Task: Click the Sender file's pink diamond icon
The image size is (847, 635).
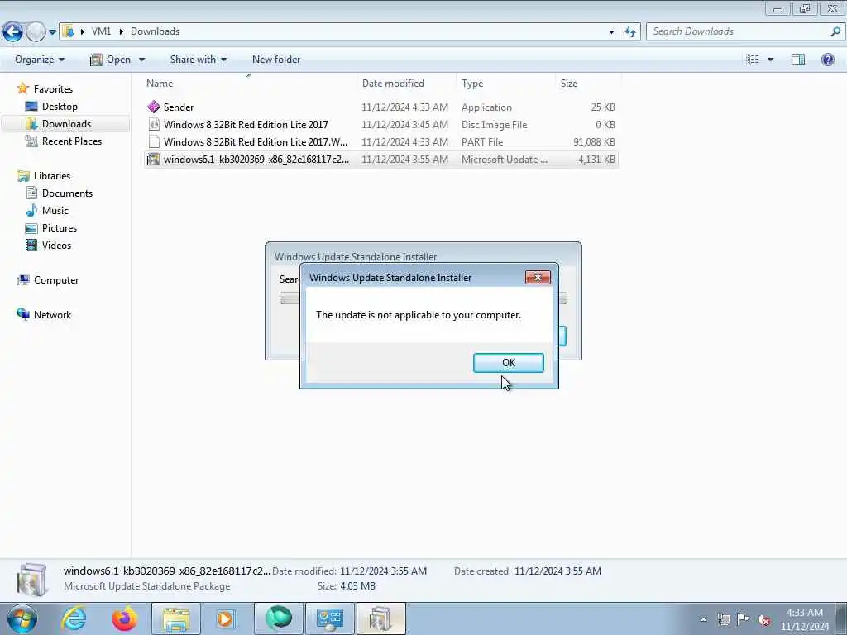Action: tap(154, 107)
